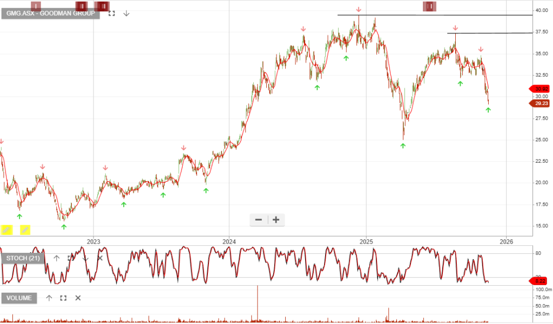Screen dimensions: 553x324
Task: Move the VOLUME panel up
Action: click(x=49, y=298)
